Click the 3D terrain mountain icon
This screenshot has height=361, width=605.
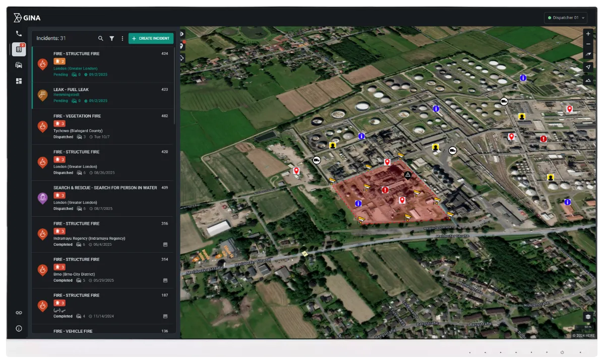pyautogui.click(x=588, y=80)
